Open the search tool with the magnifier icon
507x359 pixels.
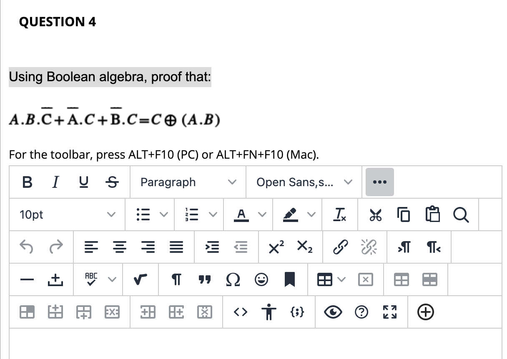tap(461, 214)
